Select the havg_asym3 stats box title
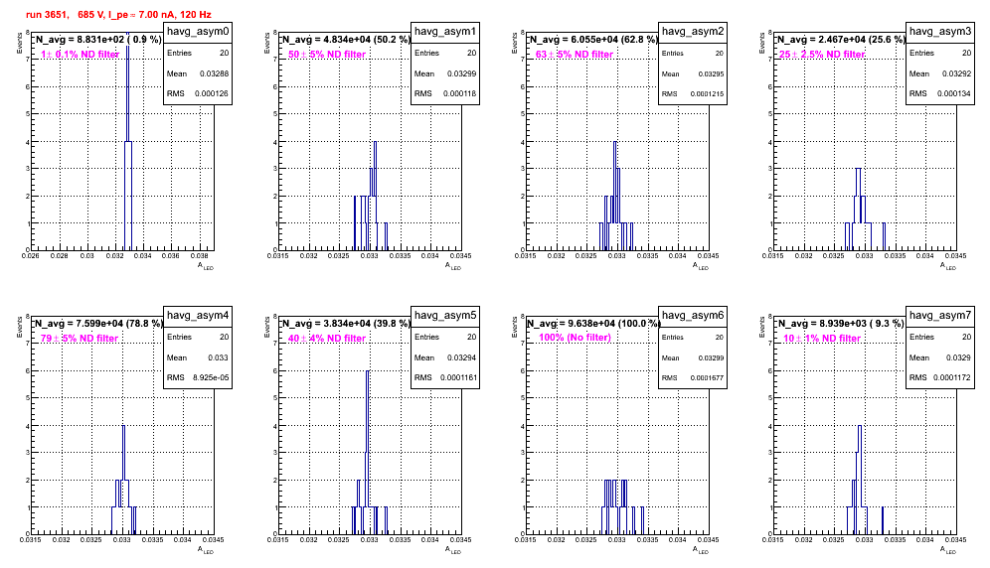This screenshot has height=568, width=990. (x=940, y=31)
